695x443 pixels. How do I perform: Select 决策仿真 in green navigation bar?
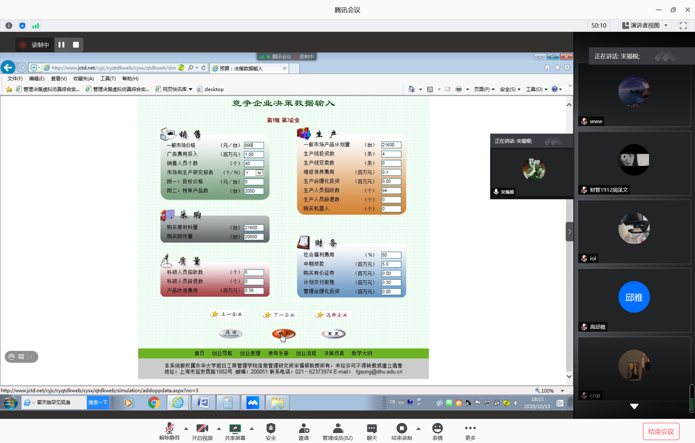coord(334,353)
